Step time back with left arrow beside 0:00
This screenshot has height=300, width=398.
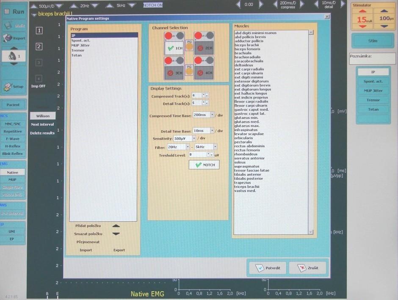(238, 5)
